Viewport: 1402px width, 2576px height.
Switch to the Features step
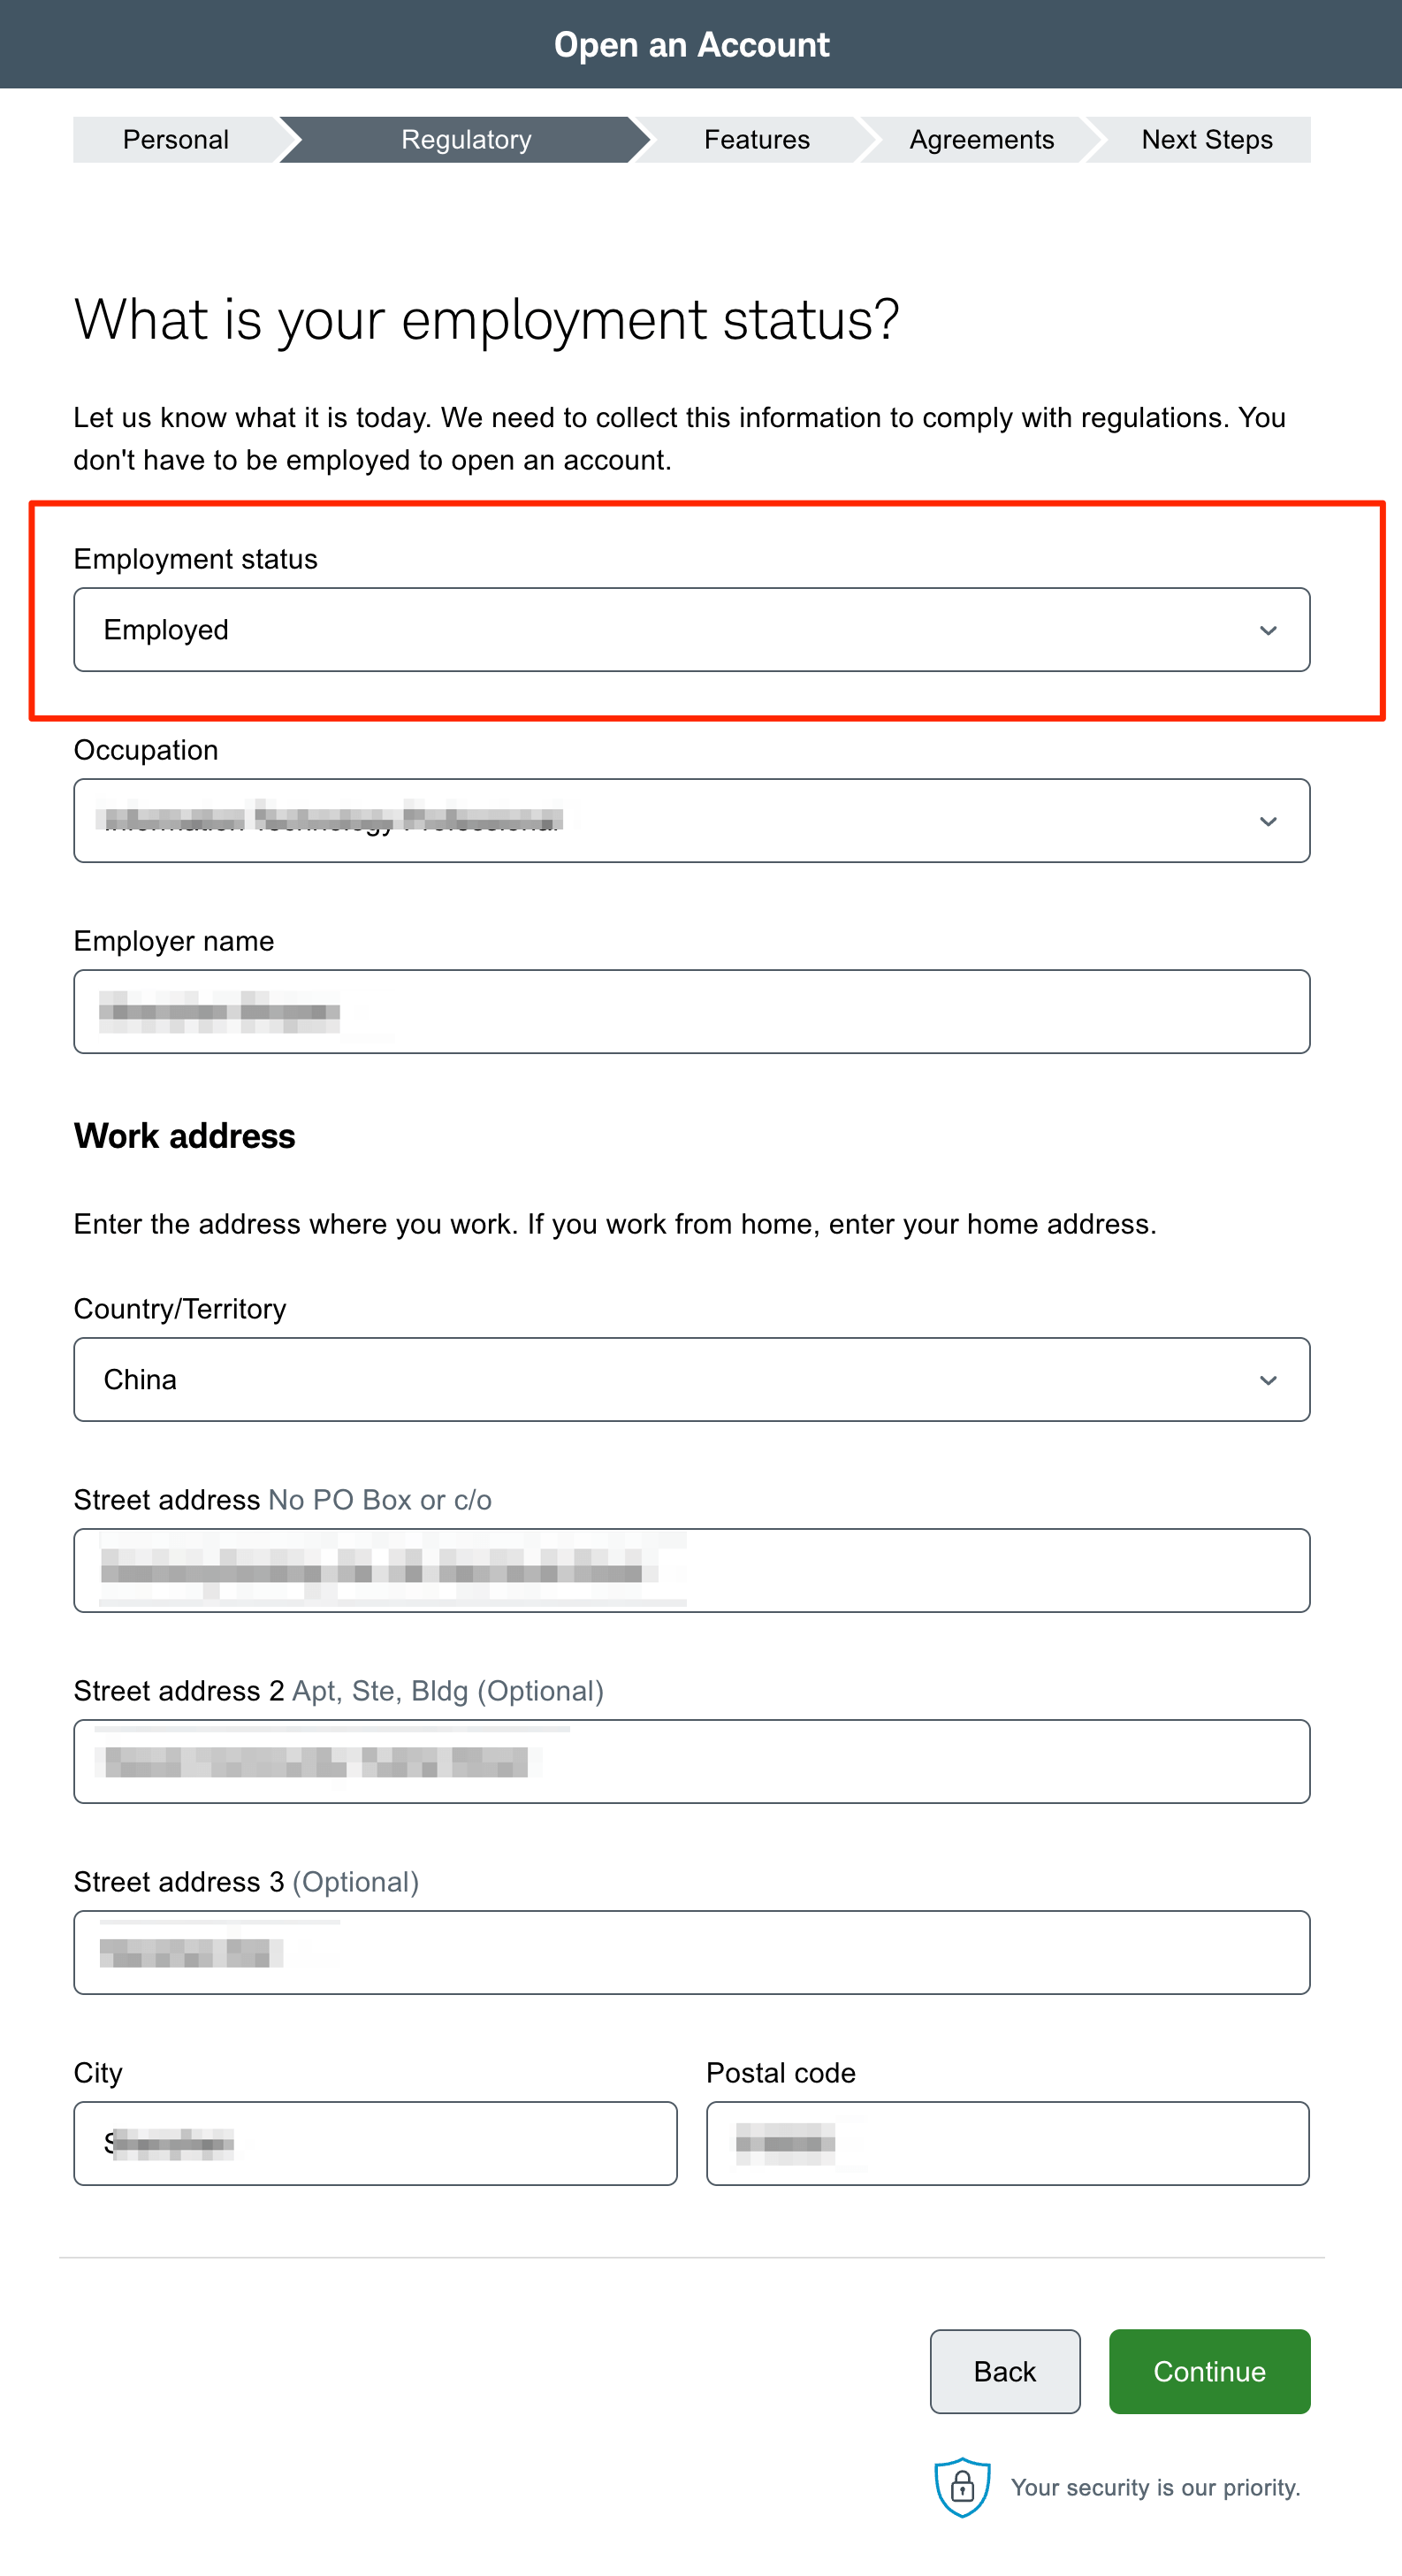tap(757, 140)
